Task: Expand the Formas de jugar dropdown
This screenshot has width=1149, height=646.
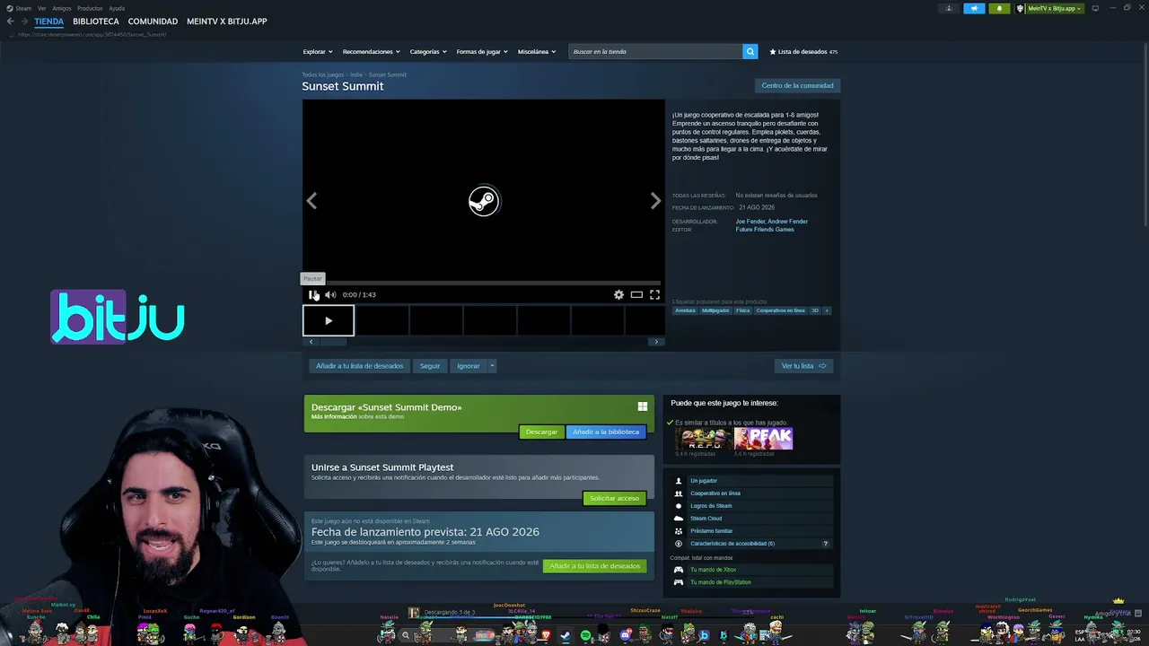Action: [x=482, y=51]
